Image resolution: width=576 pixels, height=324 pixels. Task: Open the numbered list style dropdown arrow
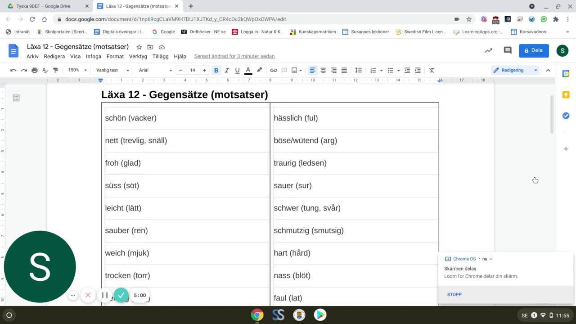381,70
